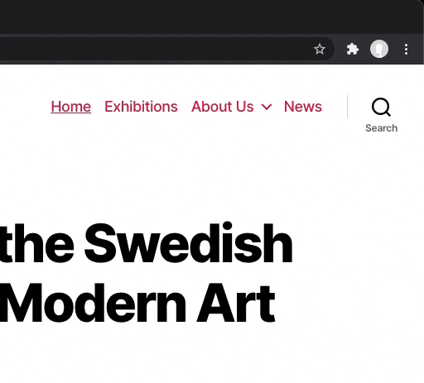
Task: Open Chrome's three-dot menu
Action: 406,50
